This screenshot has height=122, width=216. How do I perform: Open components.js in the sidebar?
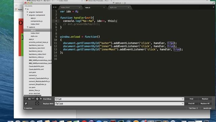coord(36,21)
